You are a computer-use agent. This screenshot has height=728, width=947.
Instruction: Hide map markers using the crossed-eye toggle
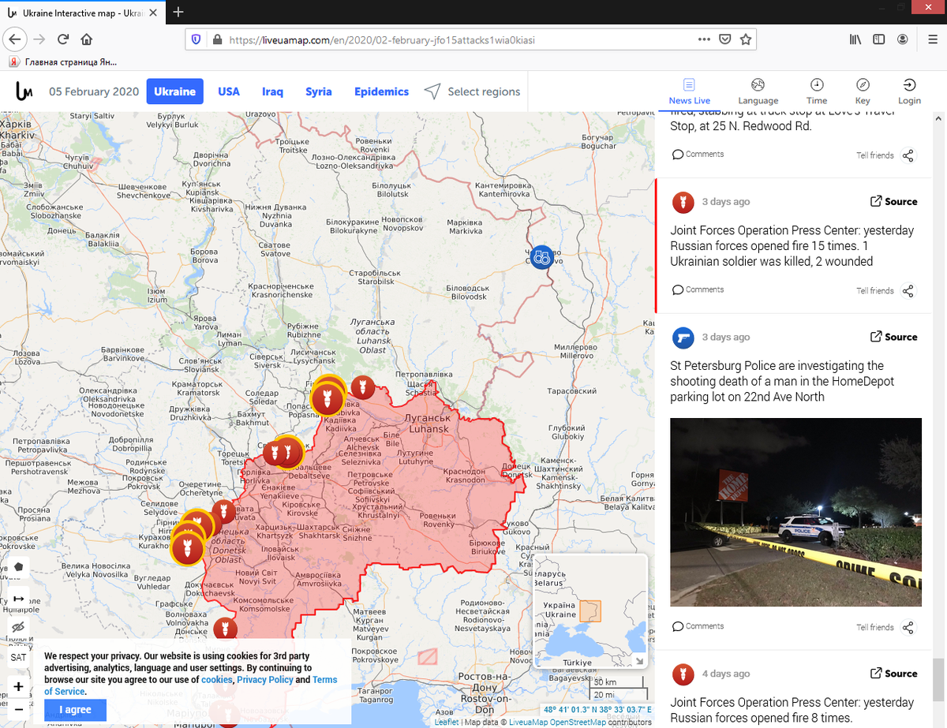(18, 628)
